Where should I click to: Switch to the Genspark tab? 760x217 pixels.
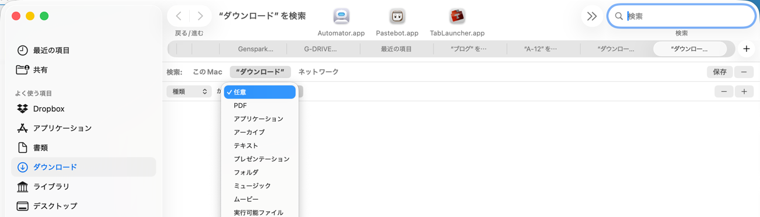tap(255, 49)
